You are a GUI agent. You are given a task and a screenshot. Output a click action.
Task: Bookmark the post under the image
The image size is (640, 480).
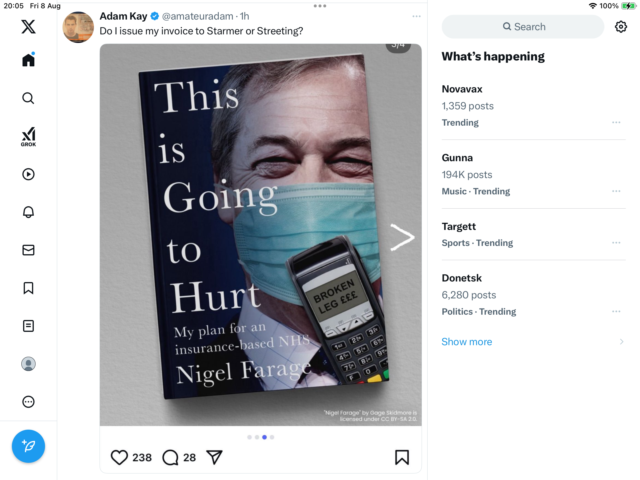(x=402, y=457)
